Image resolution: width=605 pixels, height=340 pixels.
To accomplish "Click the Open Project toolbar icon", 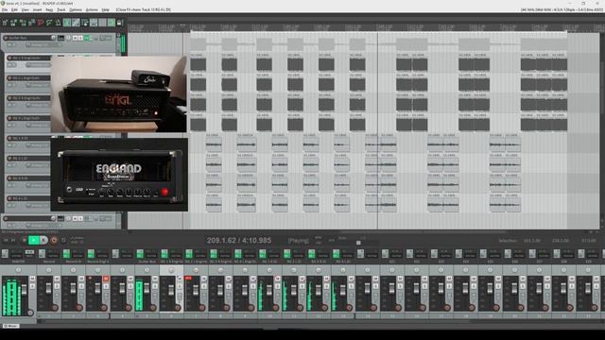I will 14,23.
